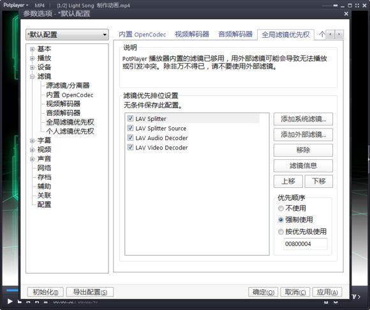Open the *默认配置 profile combo box

coord(67,35)
